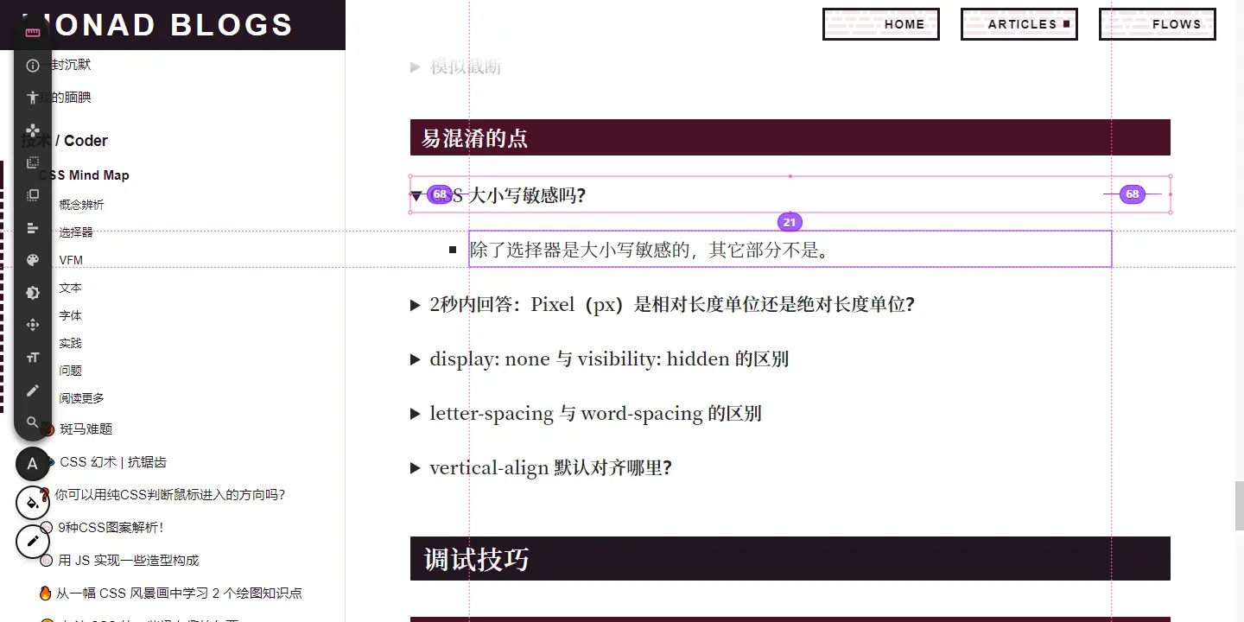Screen dimensions: 1244x622
Task: Click the palette color icon in the toolbar
Action: [x=32, y=259]
